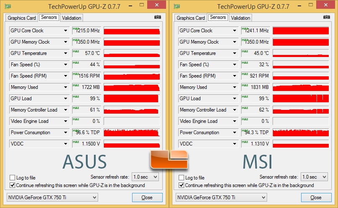Click GPU Load history graph in MSI window
The width and height of the screenshot is (338, 208).
pyautogui.click(x=301, y=99)
